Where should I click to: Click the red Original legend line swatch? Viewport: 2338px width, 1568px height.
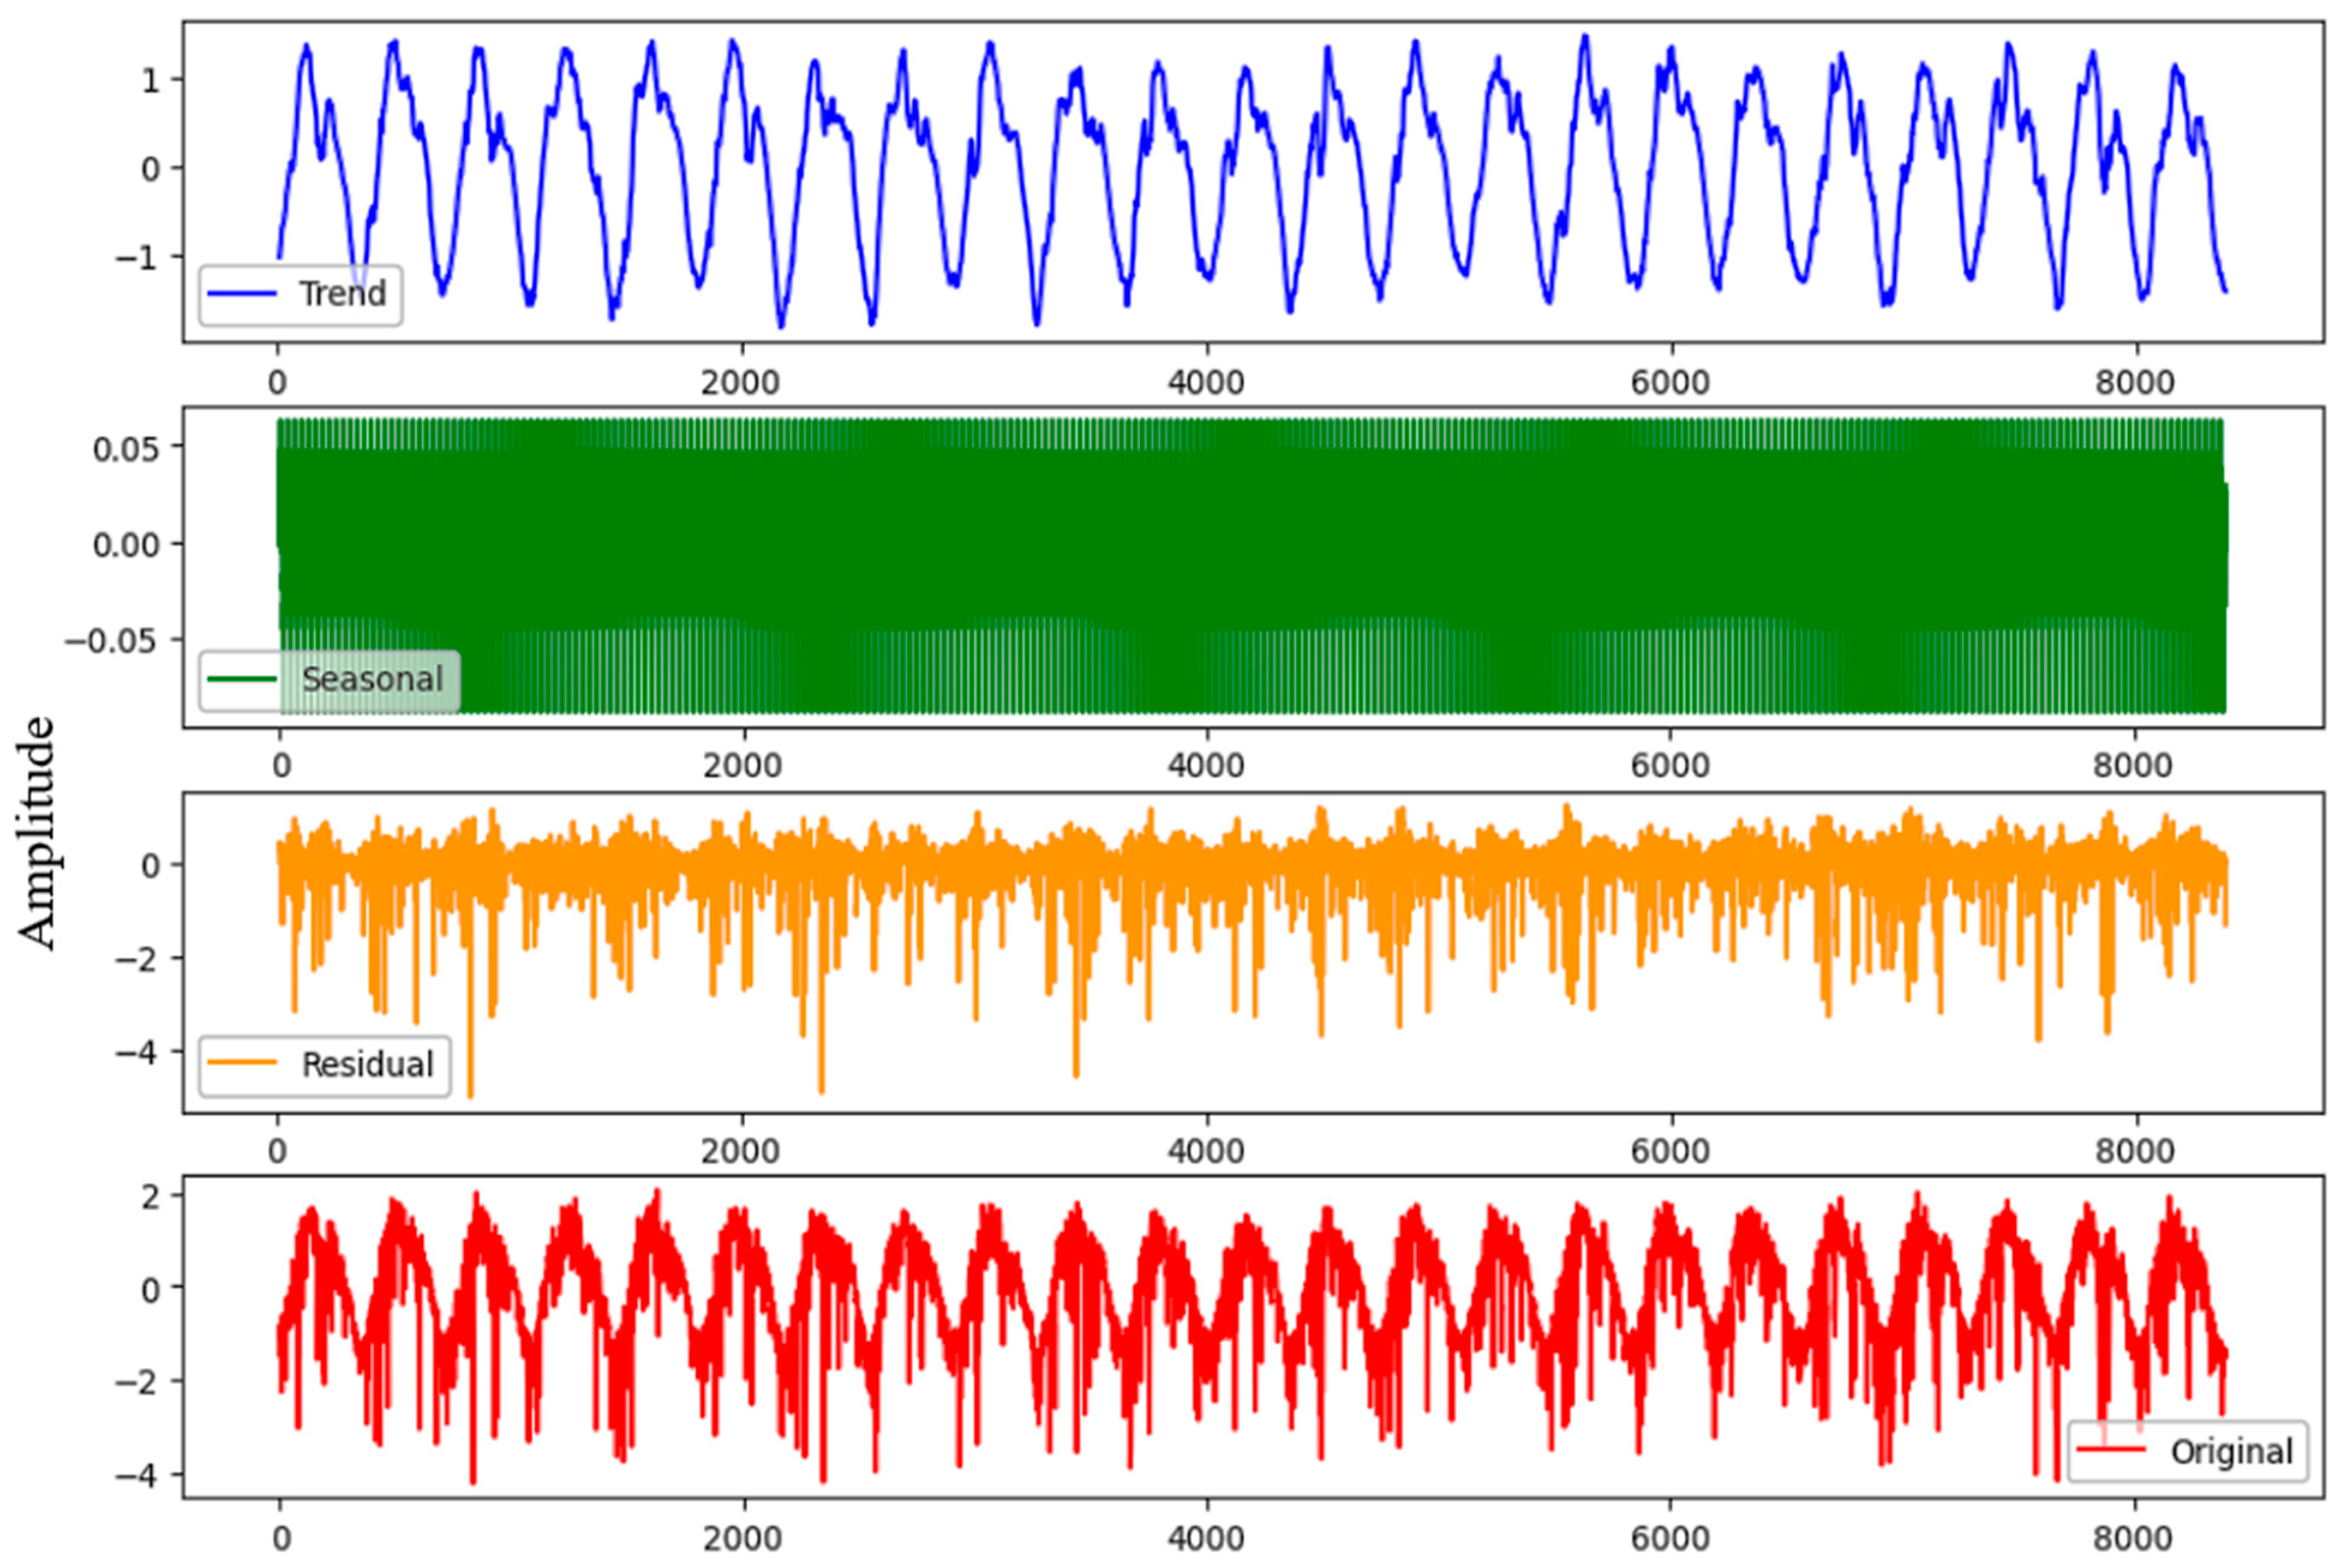pos(2111,1450)
